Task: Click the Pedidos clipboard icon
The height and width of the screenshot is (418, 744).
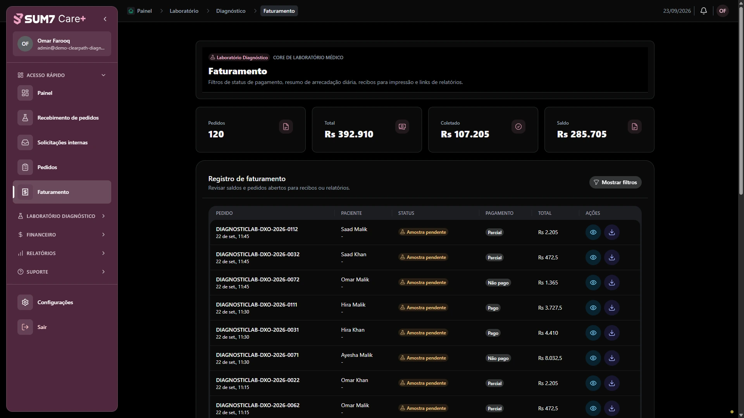Action: point(25,167)
